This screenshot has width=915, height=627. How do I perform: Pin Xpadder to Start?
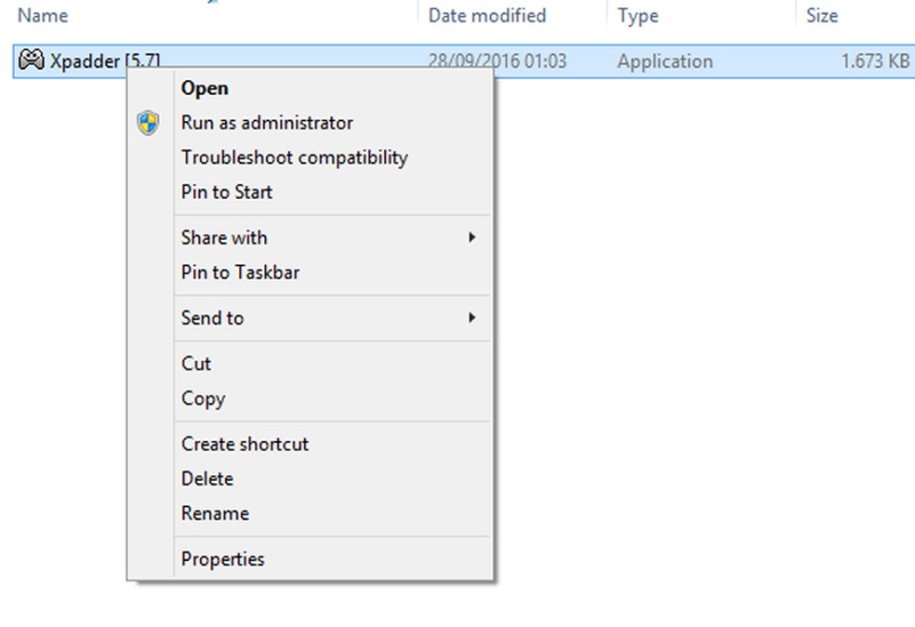tap(227, 193)
